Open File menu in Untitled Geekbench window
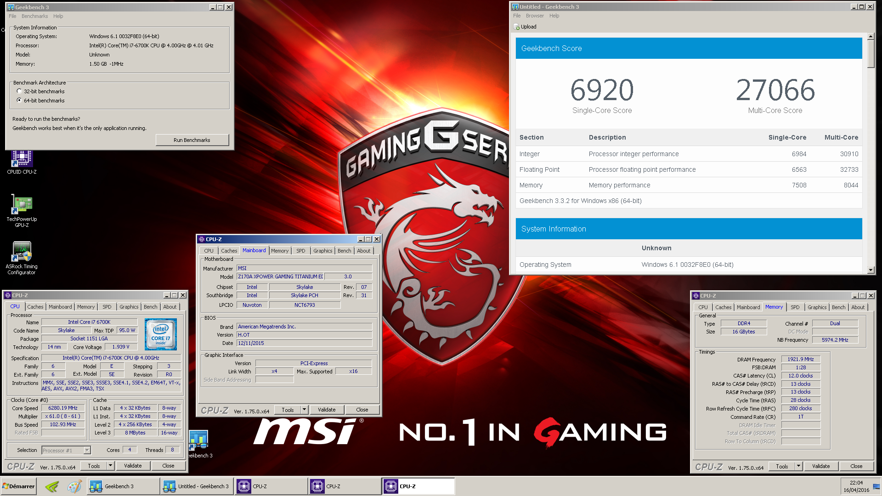 pyautogui.click(x=517, y=16)
